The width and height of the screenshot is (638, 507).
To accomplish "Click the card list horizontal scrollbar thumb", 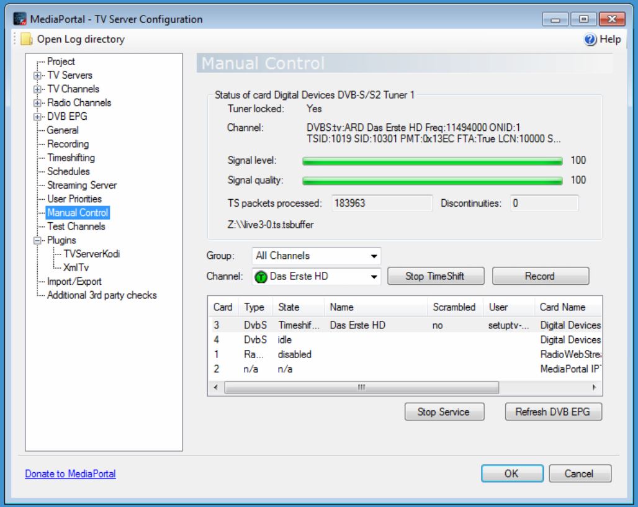I will pos(361,387).
